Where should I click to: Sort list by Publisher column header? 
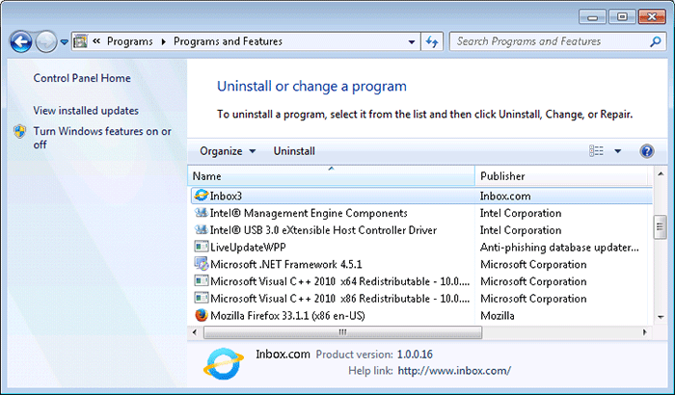[x=559, y=176]
